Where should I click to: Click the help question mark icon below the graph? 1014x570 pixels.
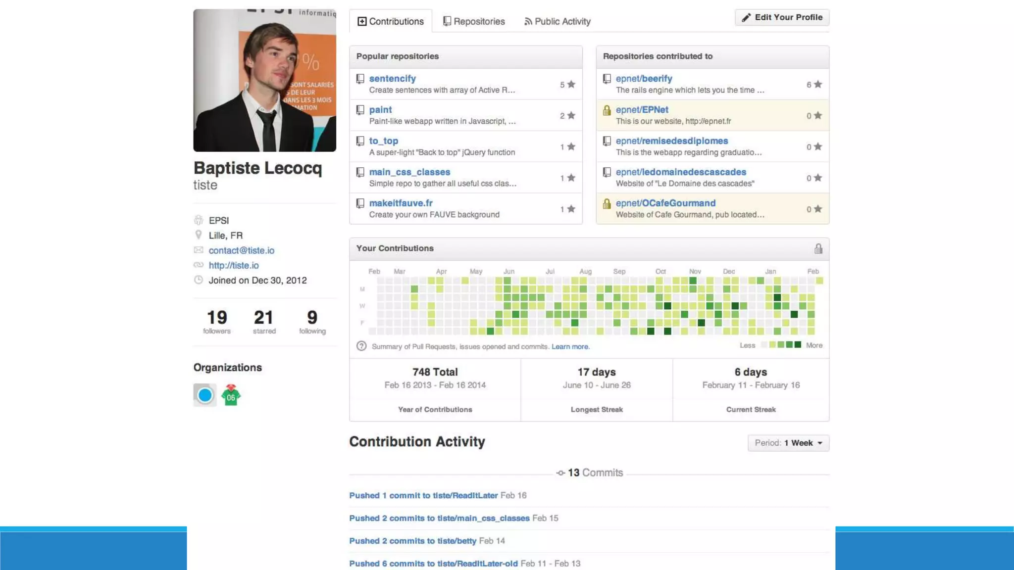(361, 346)
